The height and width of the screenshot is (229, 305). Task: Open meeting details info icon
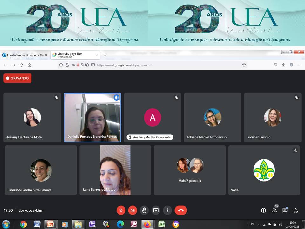pyautogui.click(x=263, y=210)
